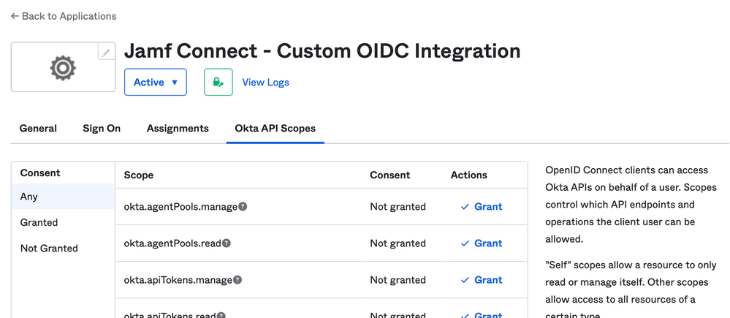Click Not granted status for okta.agentPools.read
730x318 pixels.
coord(398,243)
